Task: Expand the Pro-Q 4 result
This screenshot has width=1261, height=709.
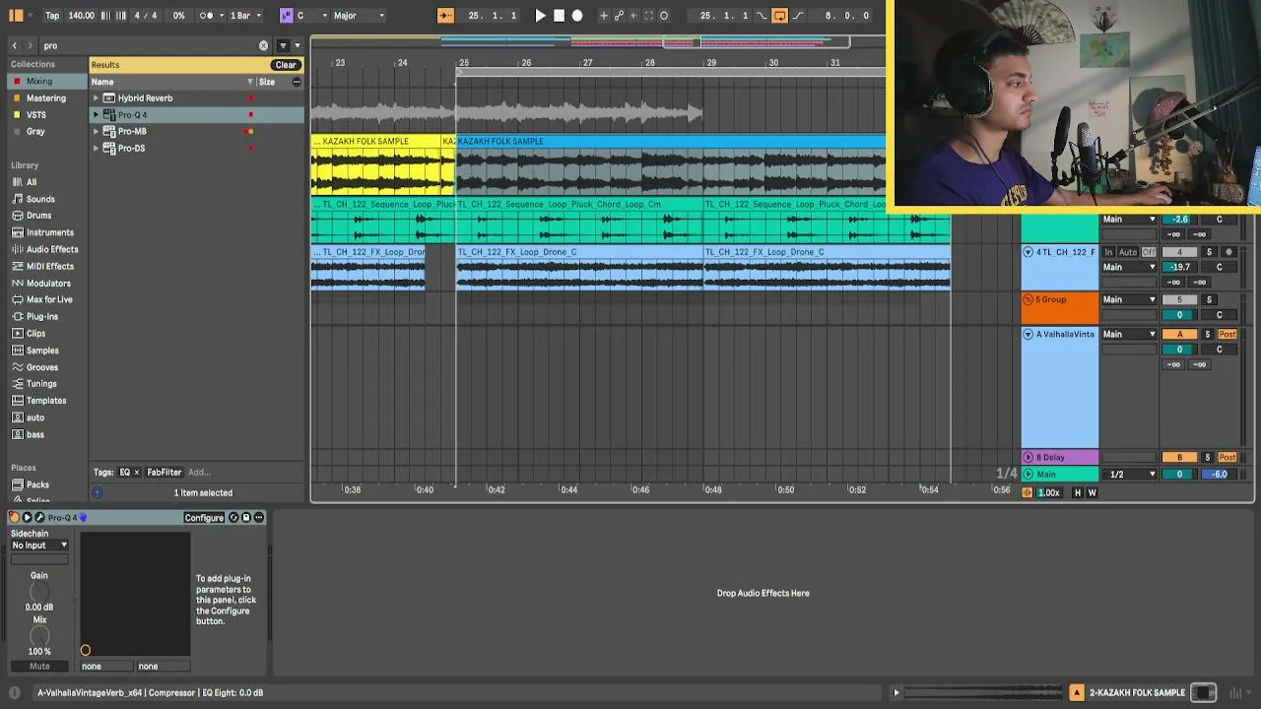Action: pos(96,115)
